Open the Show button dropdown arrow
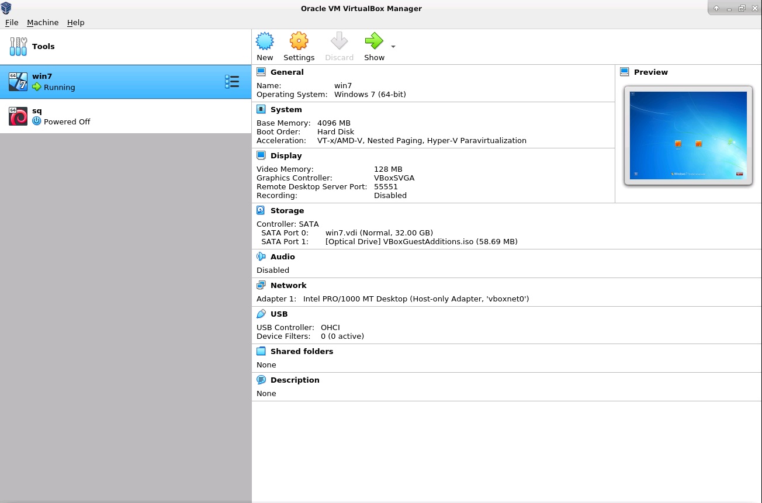This screenshot has width=762, height=503. (x=393, y=47)
